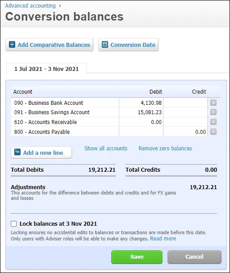This screenshot has height=273, width=230.
Task: Click the Debit column header
Action: click(156, 92)
